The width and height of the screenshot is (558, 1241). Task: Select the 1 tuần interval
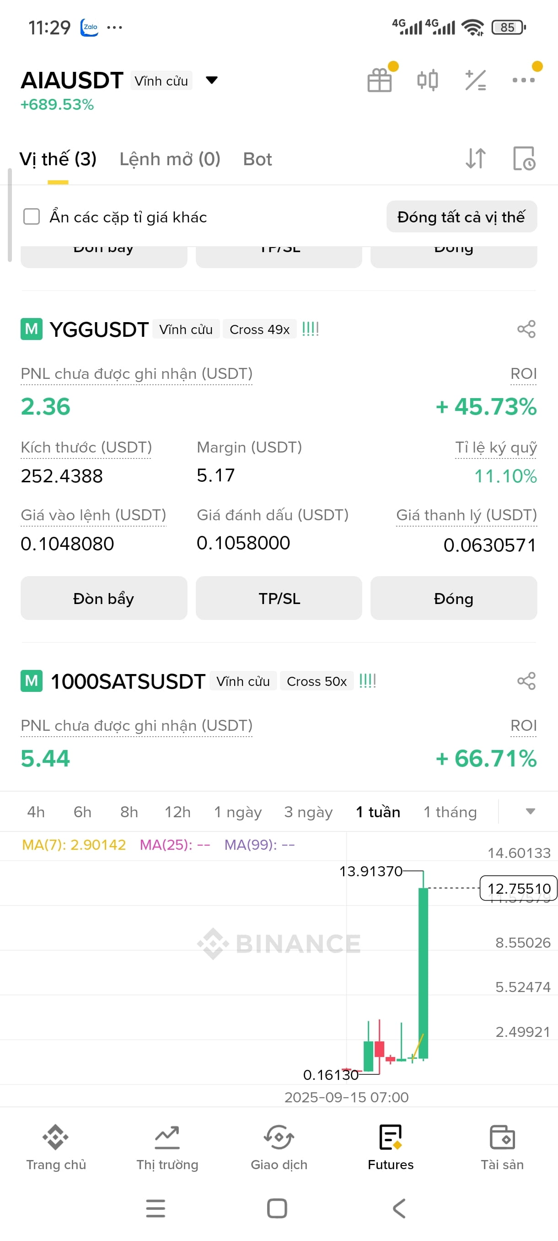click(378, 812)
